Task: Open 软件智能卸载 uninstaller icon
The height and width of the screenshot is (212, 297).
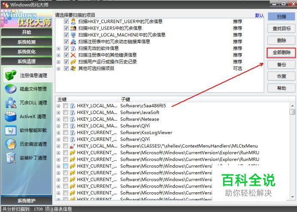Action: [11, 130]
